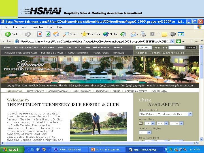Click the Back arrow toolbar button

click(11, 34)
